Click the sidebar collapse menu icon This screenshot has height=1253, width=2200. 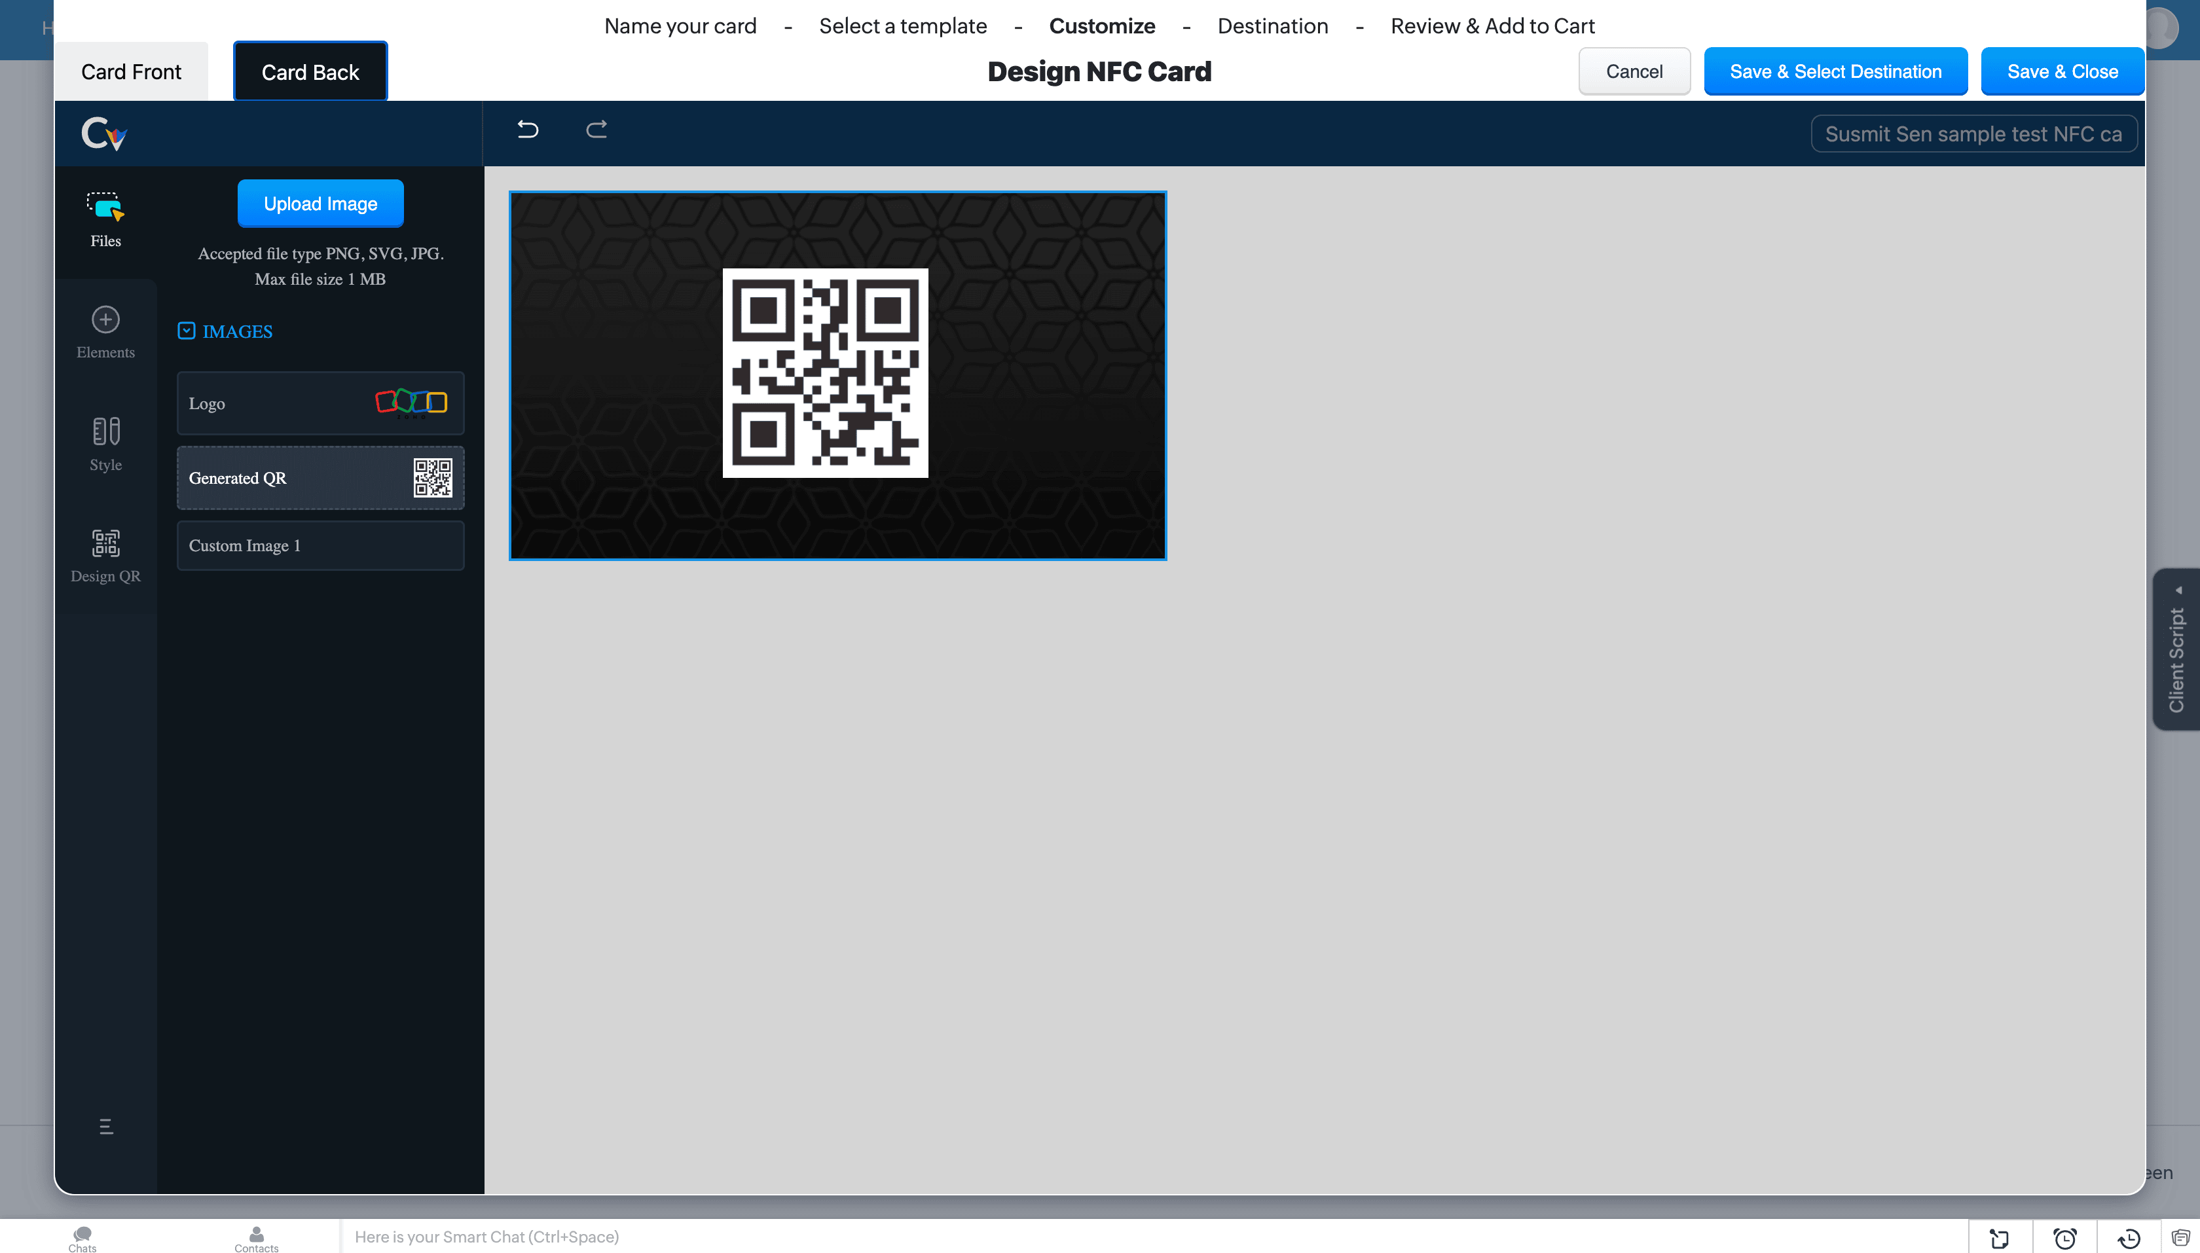(x=106, y=1127)
